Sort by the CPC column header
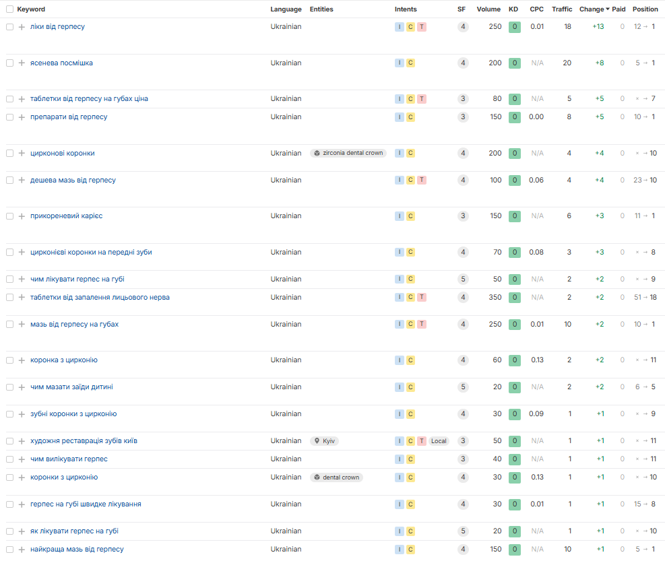The height and width of the screenshot is (563, 665). [x=536, y=9]
